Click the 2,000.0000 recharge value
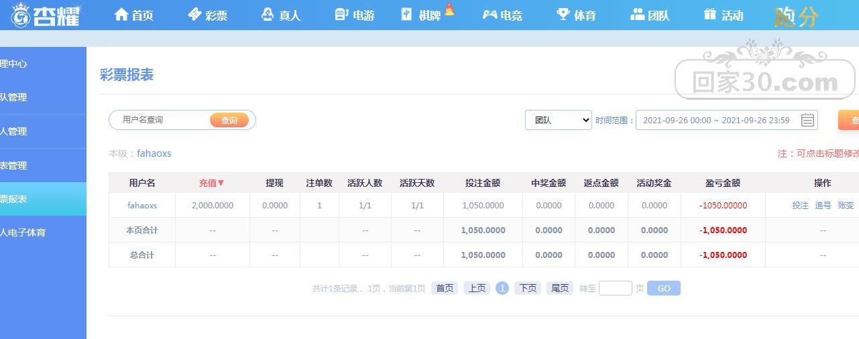This screenshot has width=859, height=339. (x=213, y=206)
